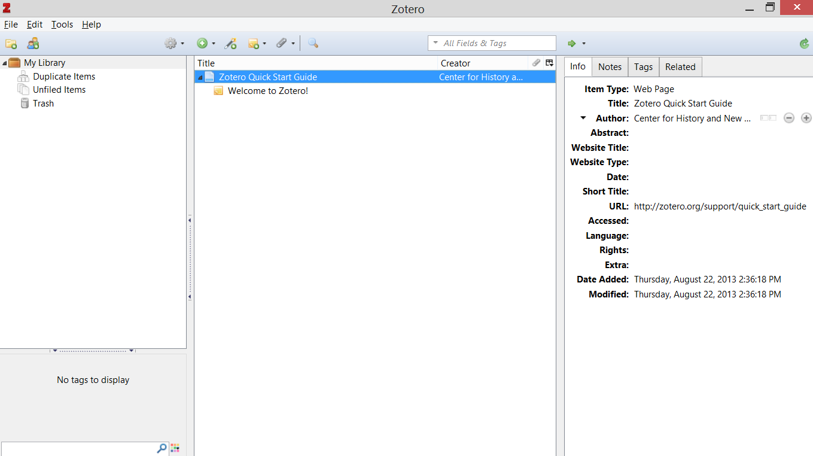Open the New Note dropdown arrow
The image size is (813, 456).
tap(264, 44)
